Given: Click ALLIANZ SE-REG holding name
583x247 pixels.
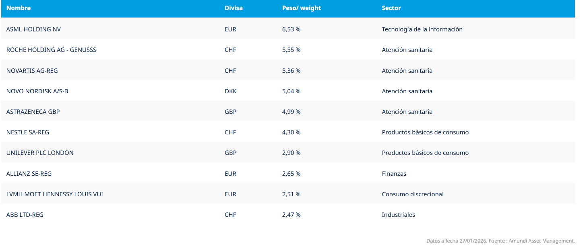Looking at the screenshot, I should pyautogui.click(x=29, y=174).
